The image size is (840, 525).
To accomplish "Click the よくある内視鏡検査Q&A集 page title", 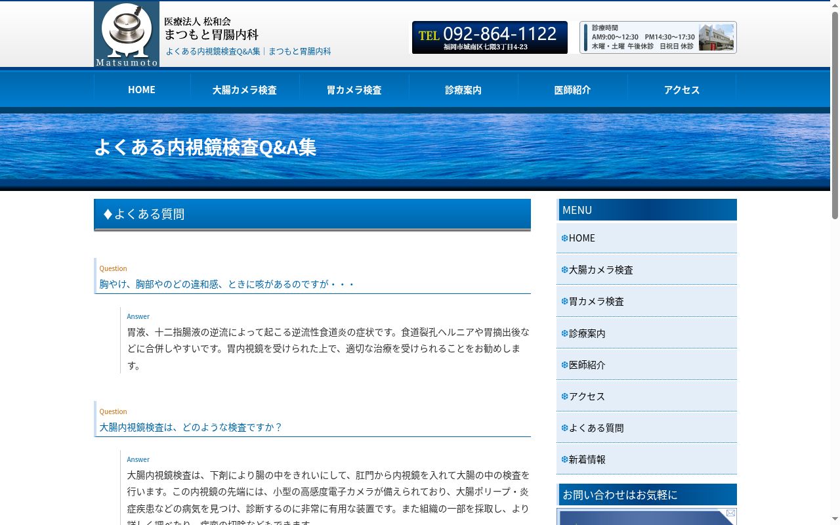I will [x=205, y=147].
